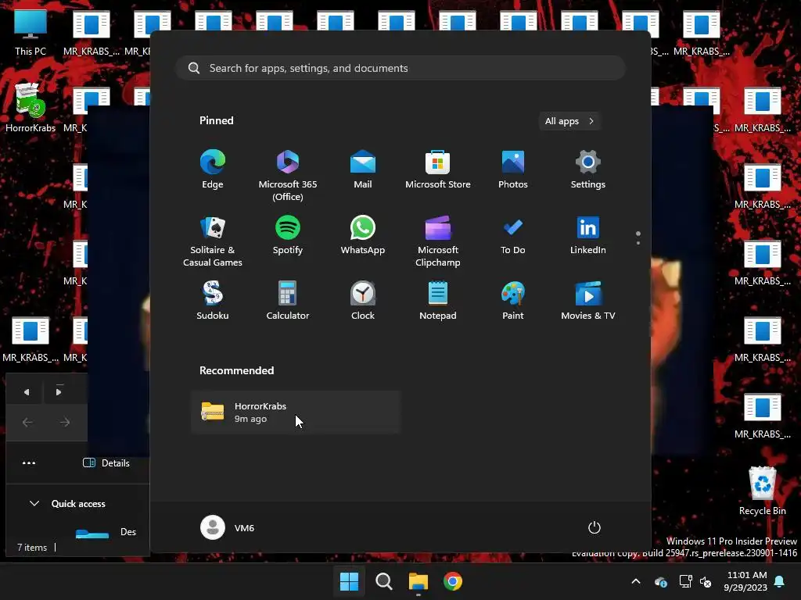Go to next pinned apps page dot

[x=638, y=243]
